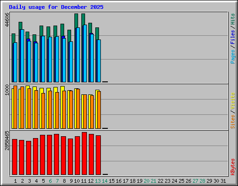The width and height of the screenshot is (238, 186).
Task: Click the yellow Visits bar for day 8
Action: pos(63,88)
